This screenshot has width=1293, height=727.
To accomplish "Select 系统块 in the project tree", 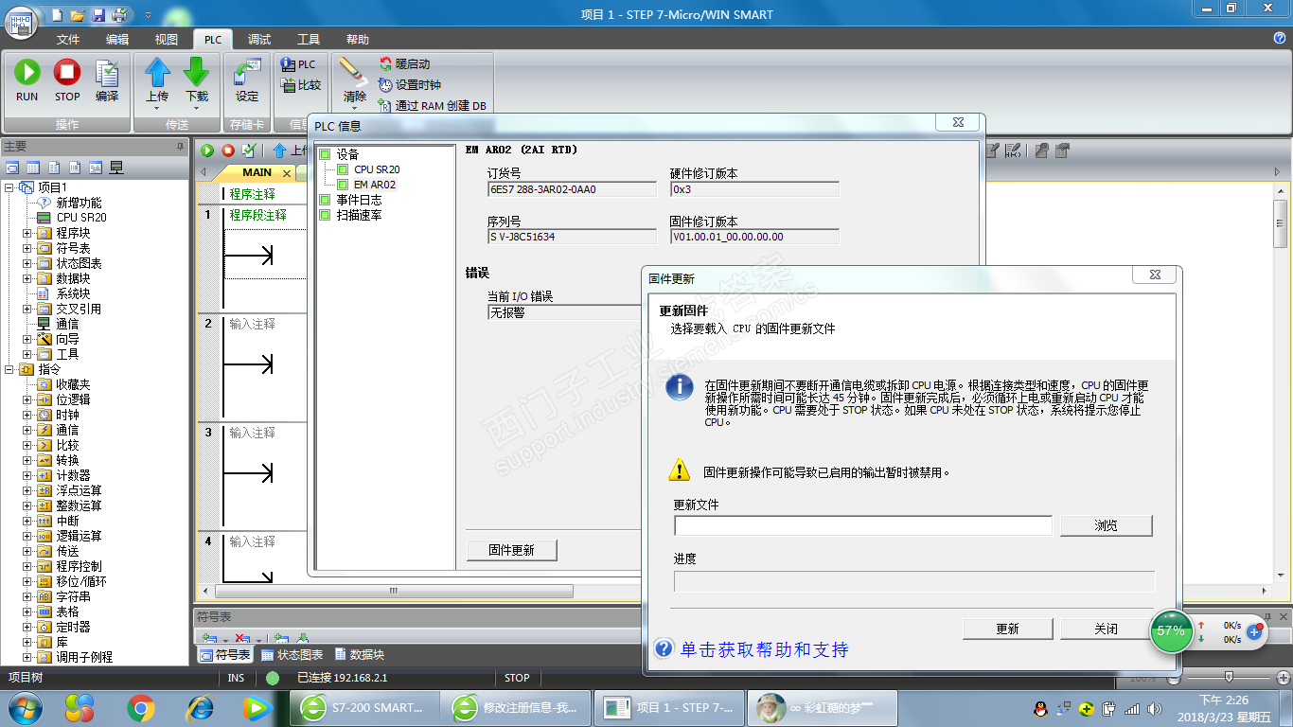I will pos(73,293).
